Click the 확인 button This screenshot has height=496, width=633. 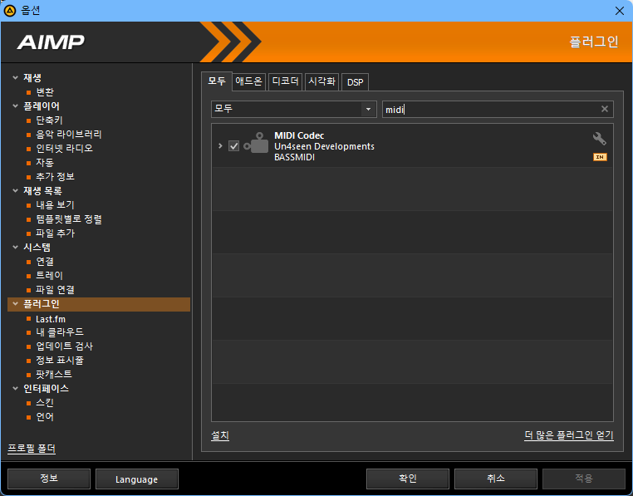click(408, 479)
